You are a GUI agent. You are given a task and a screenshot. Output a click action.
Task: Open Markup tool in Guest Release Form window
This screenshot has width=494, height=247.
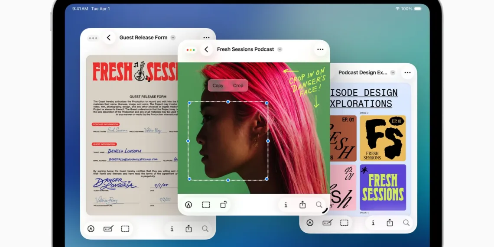tap(91, 229)
